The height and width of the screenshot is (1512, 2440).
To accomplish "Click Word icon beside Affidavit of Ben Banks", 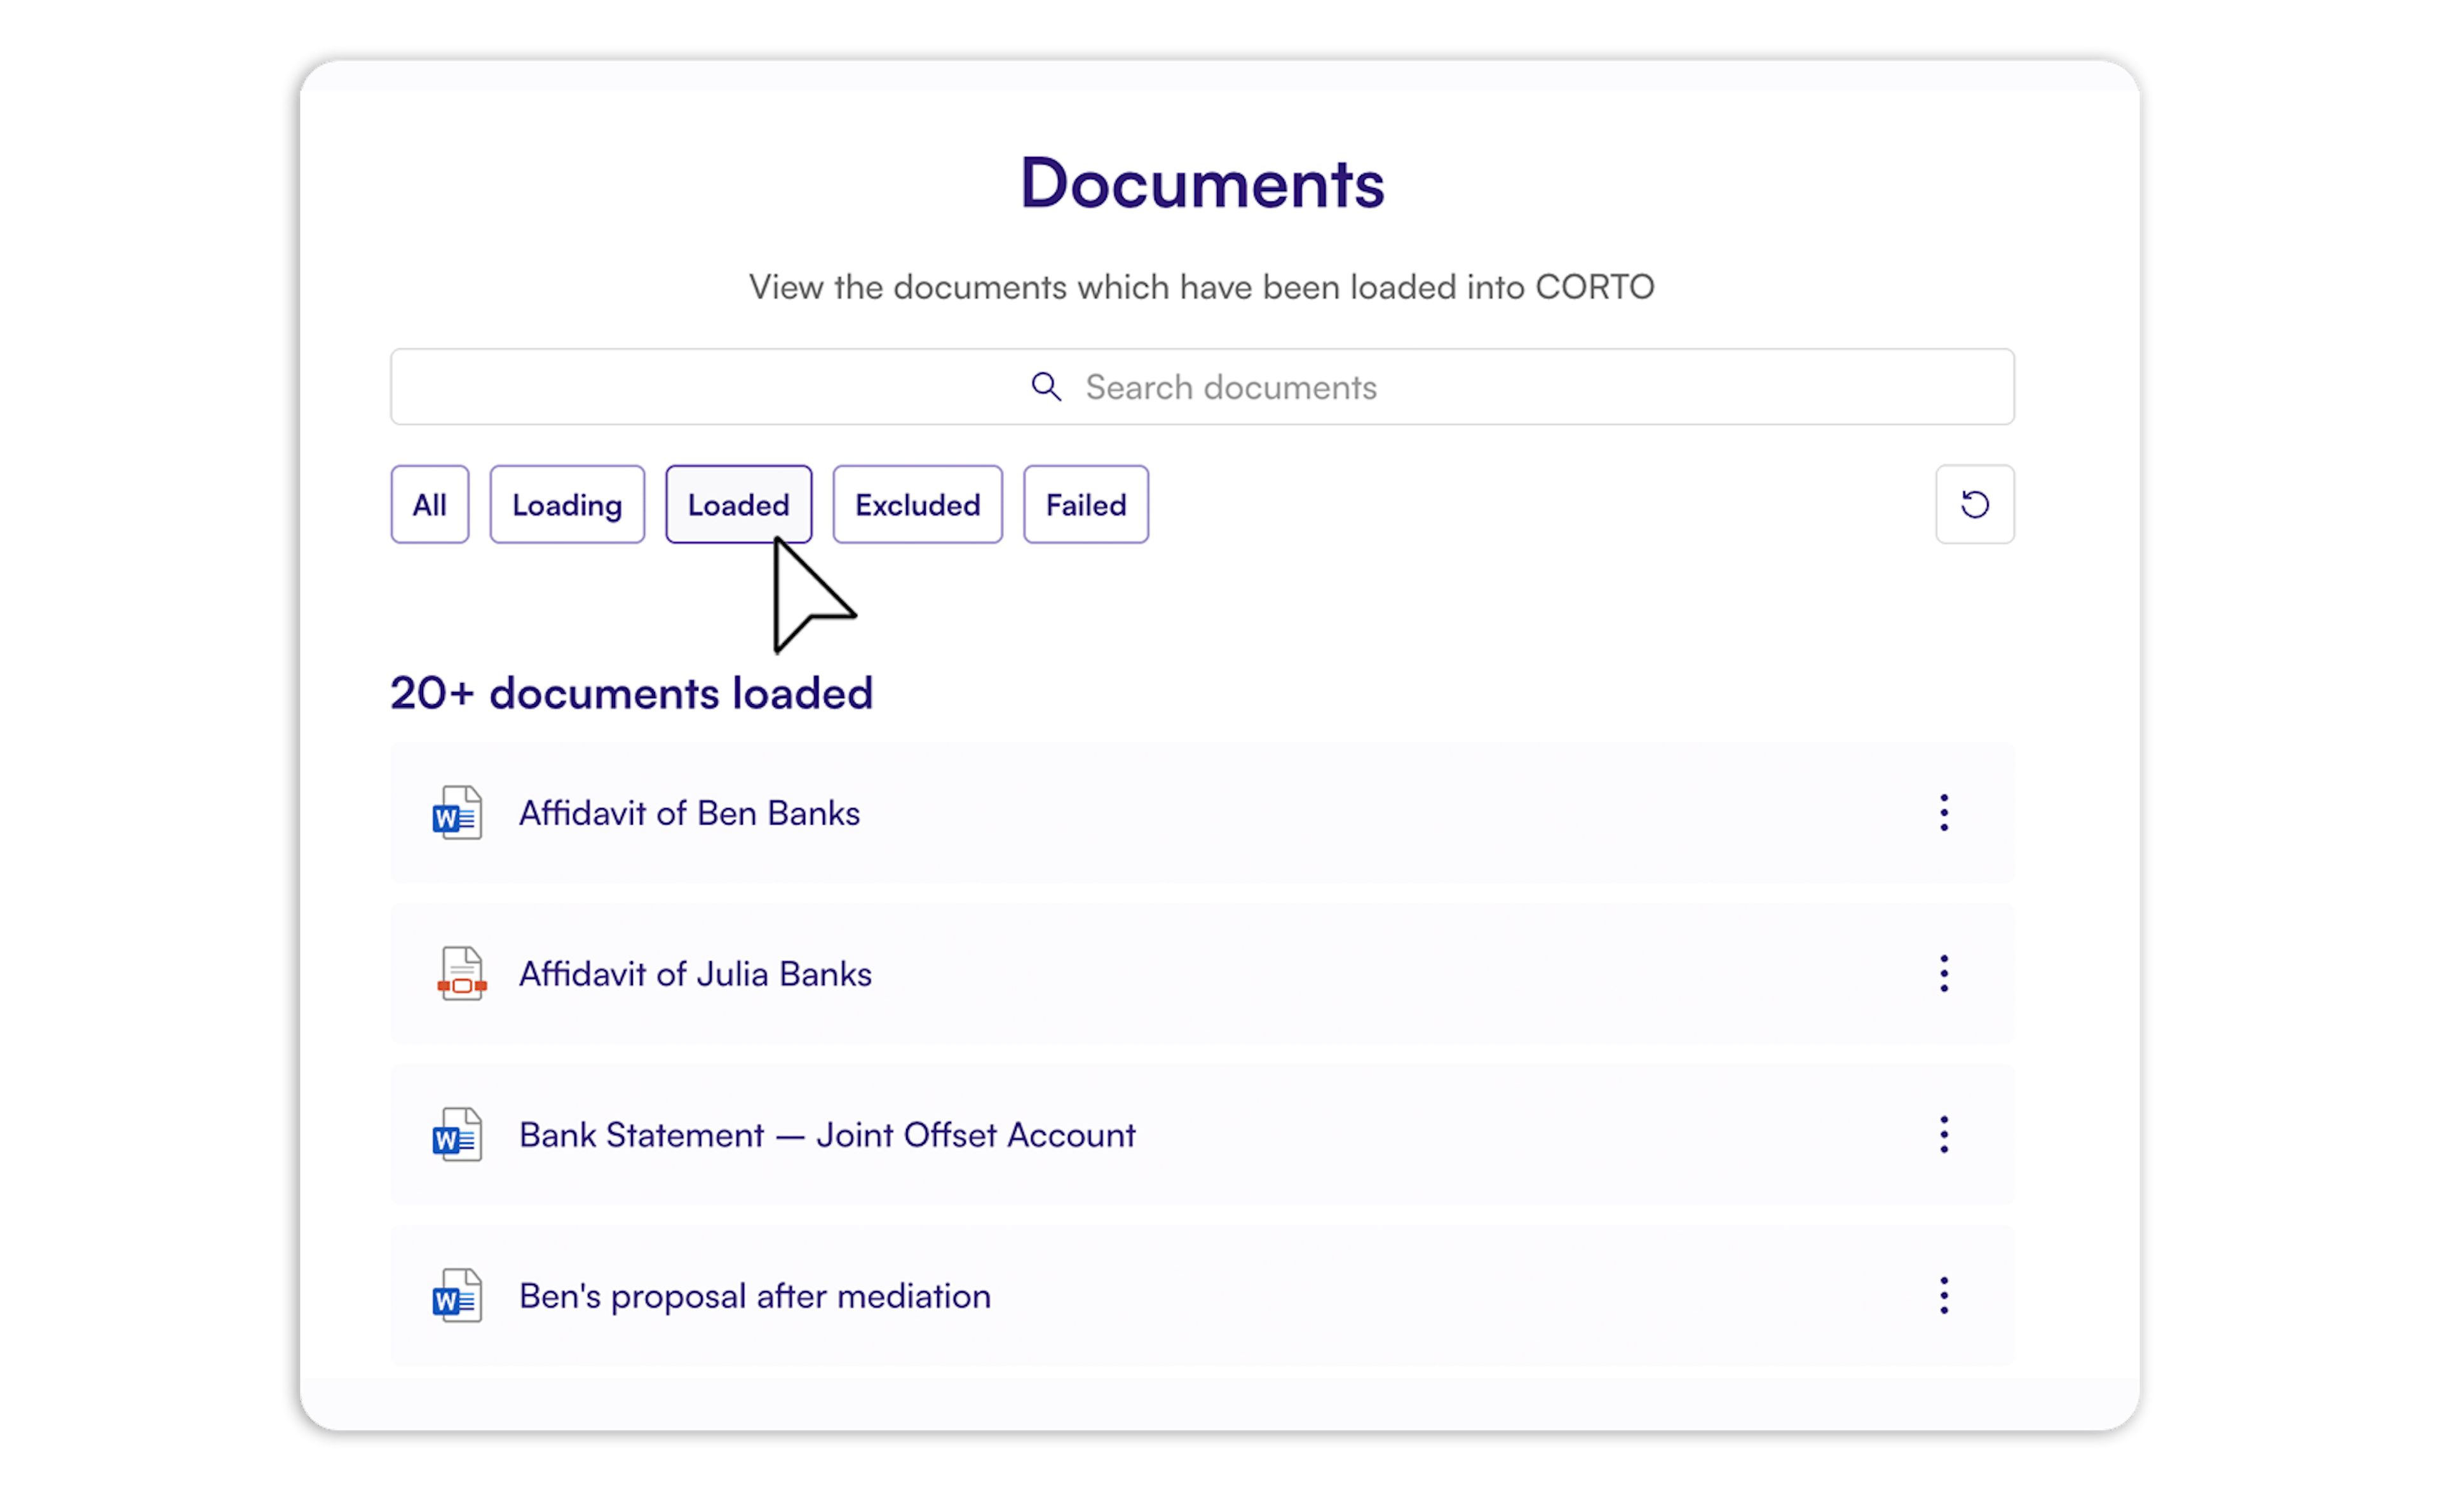I will tap(457, 813).
